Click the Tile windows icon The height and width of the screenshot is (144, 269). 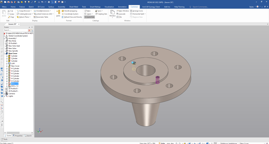(118, 17)
